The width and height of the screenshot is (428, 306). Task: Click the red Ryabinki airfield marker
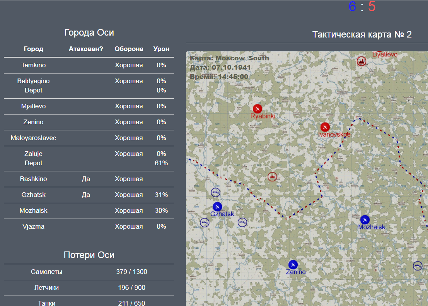(257, 109)
